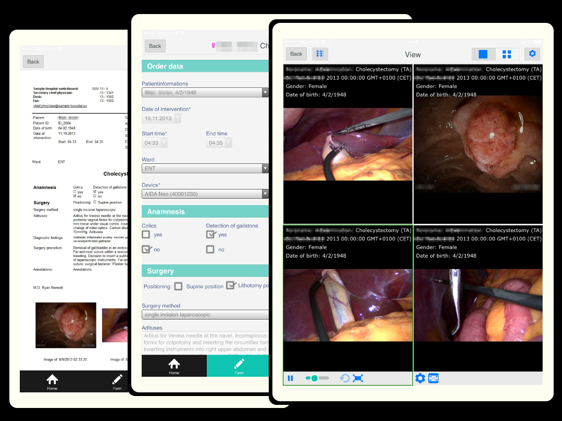The image size is (562, 421).
Task: Tick the Supine position checkbox
Action: point(179,286)
